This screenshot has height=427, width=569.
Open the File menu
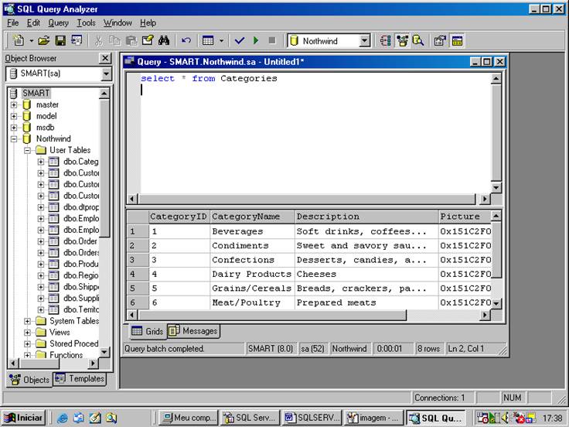point(12,23)
